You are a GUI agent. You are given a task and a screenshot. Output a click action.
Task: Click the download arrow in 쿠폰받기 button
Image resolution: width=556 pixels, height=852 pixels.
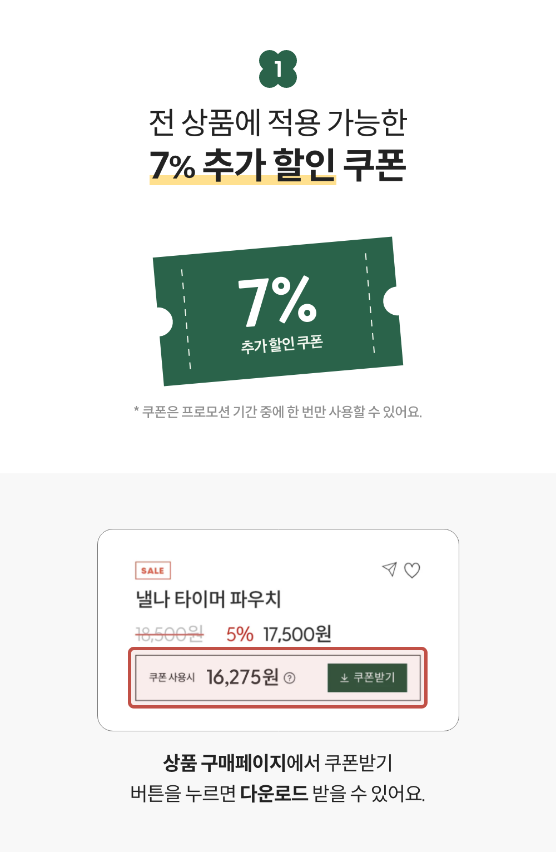tap(344, 677)
